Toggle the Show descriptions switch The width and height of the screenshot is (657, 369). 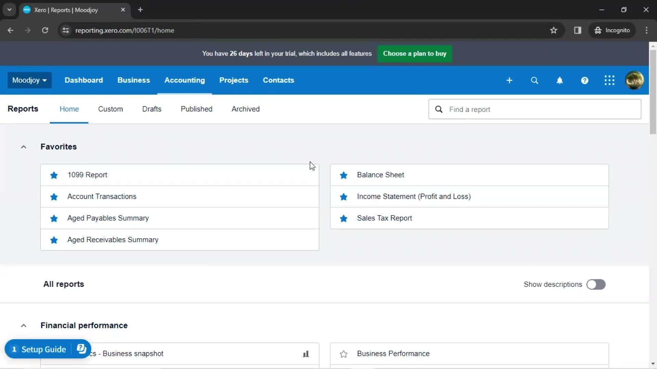596,284
